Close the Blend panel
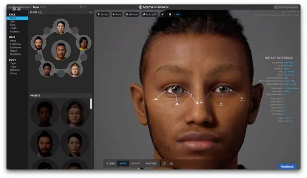This screenshot has width=307, height=178. click(90, 12)
